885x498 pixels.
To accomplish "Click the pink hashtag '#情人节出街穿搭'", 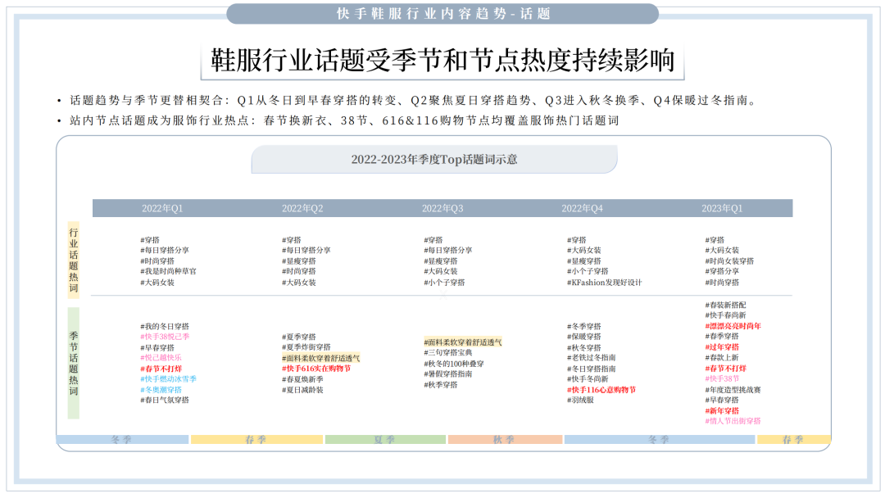I will pyautogui.click(x=733, y=421).
